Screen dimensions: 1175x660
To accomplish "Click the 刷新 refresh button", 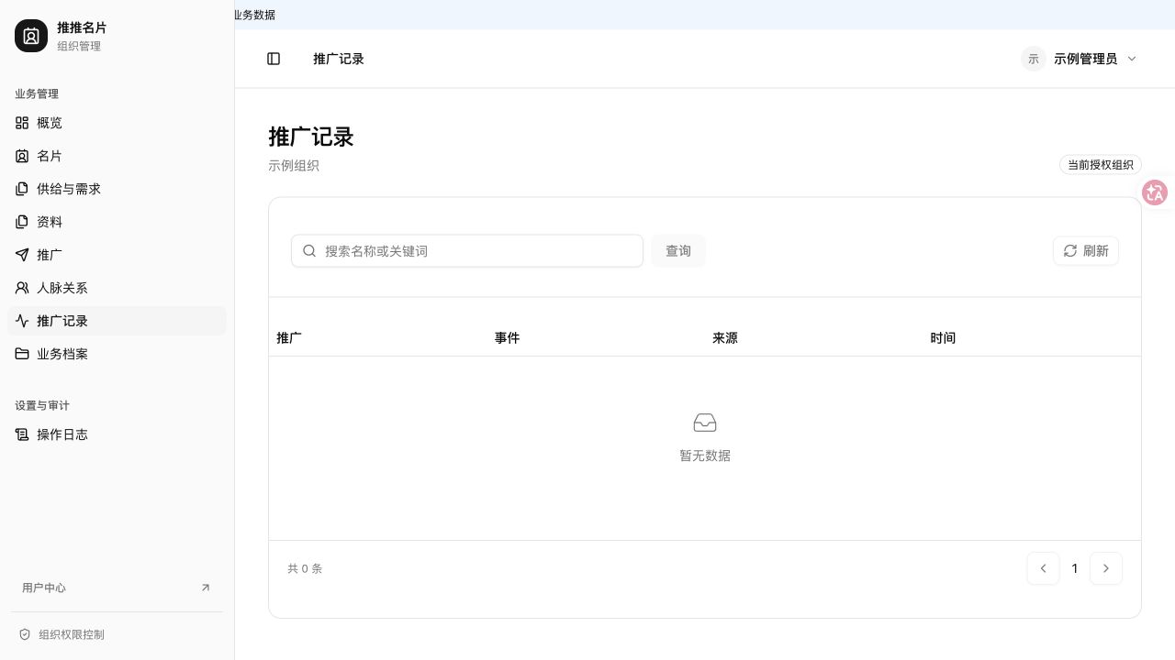I will [x=1086, y=251].
